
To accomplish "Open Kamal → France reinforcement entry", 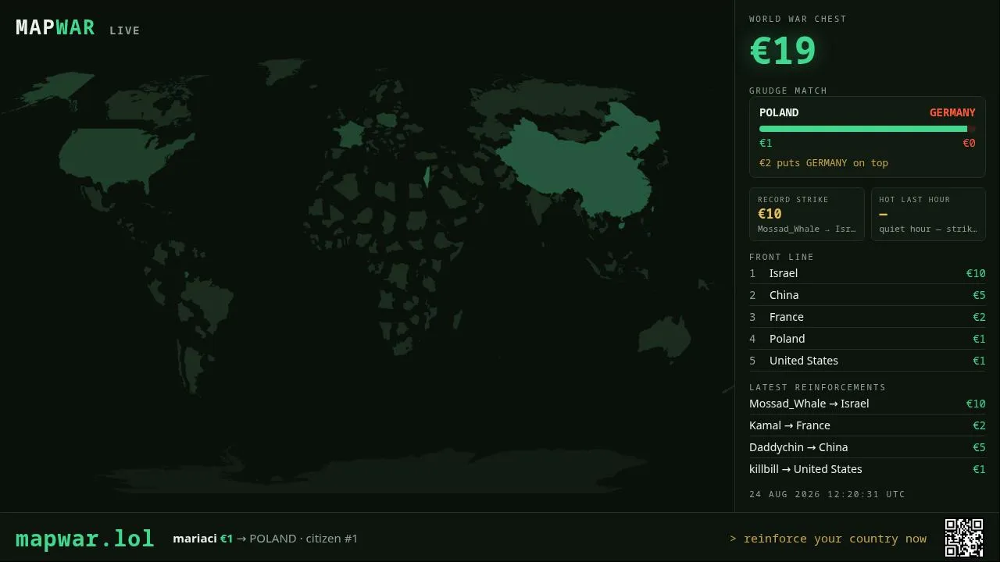I will tap(867, 425).
